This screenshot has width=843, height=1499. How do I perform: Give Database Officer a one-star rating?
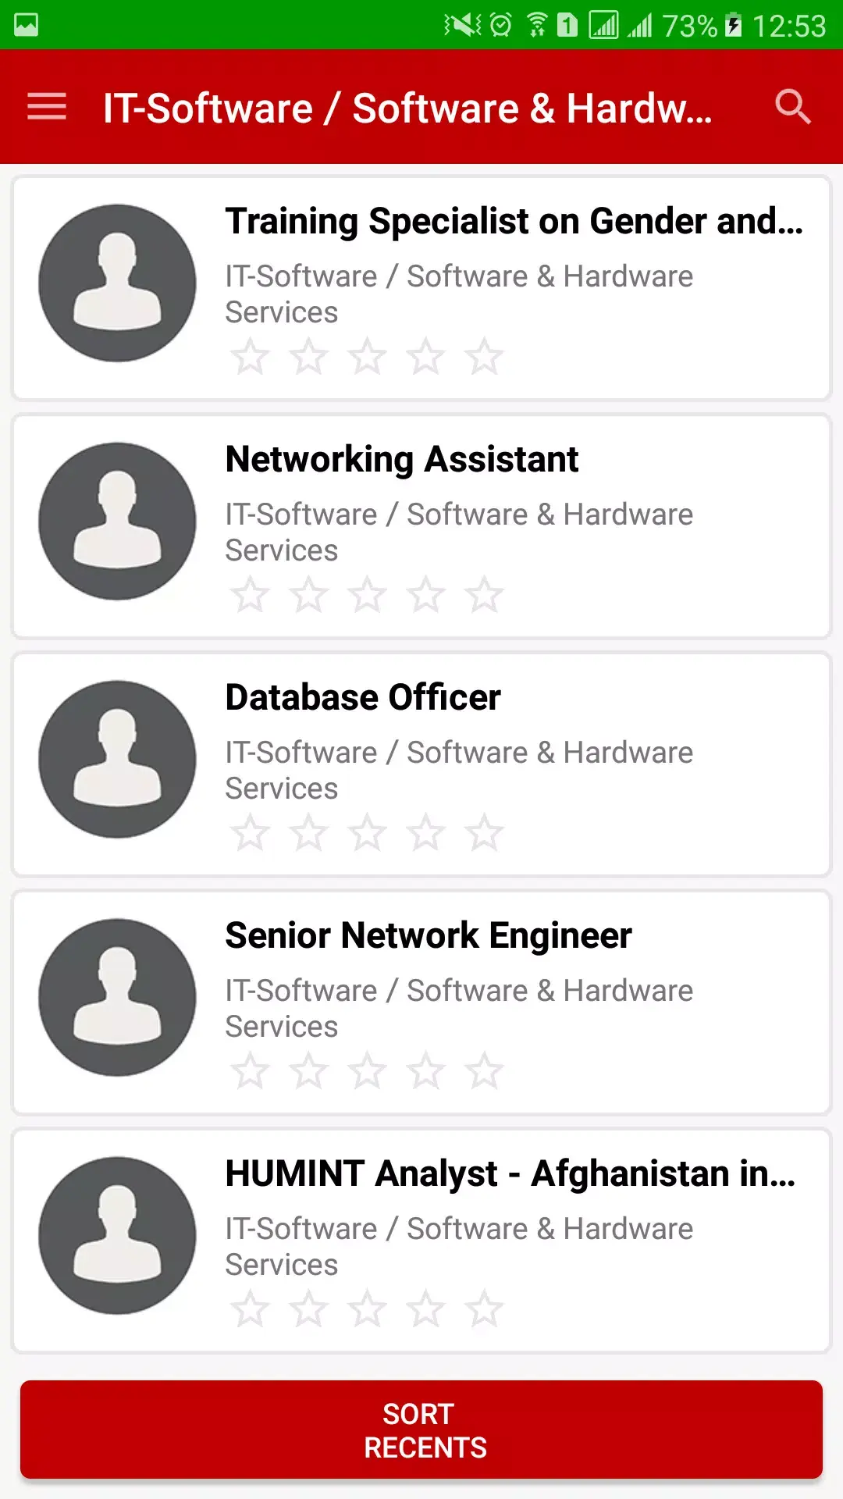coord(250,833)
